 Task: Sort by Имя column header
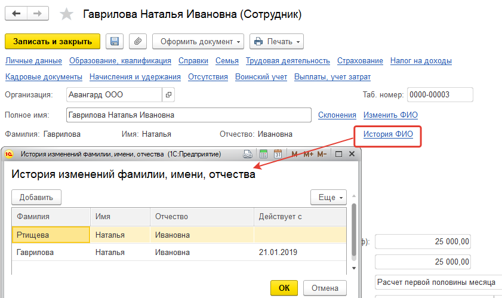tap(121, 217)
